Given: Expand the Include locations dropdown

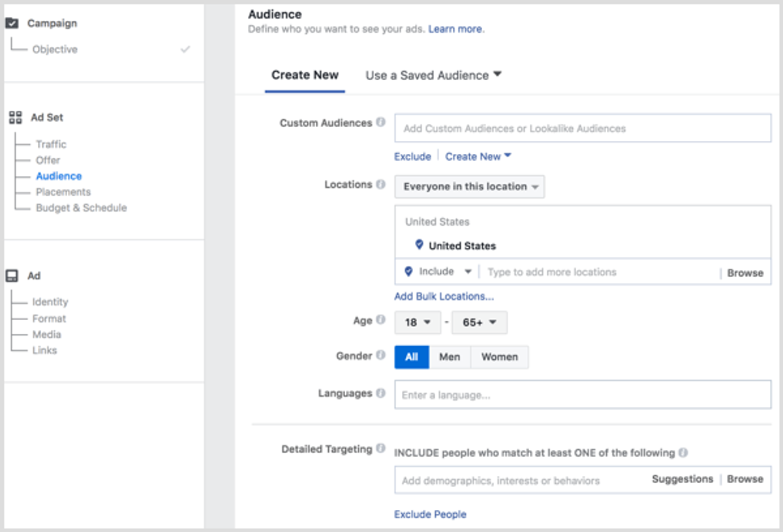Looking at the screenshot, I should [x=437, y=272].
